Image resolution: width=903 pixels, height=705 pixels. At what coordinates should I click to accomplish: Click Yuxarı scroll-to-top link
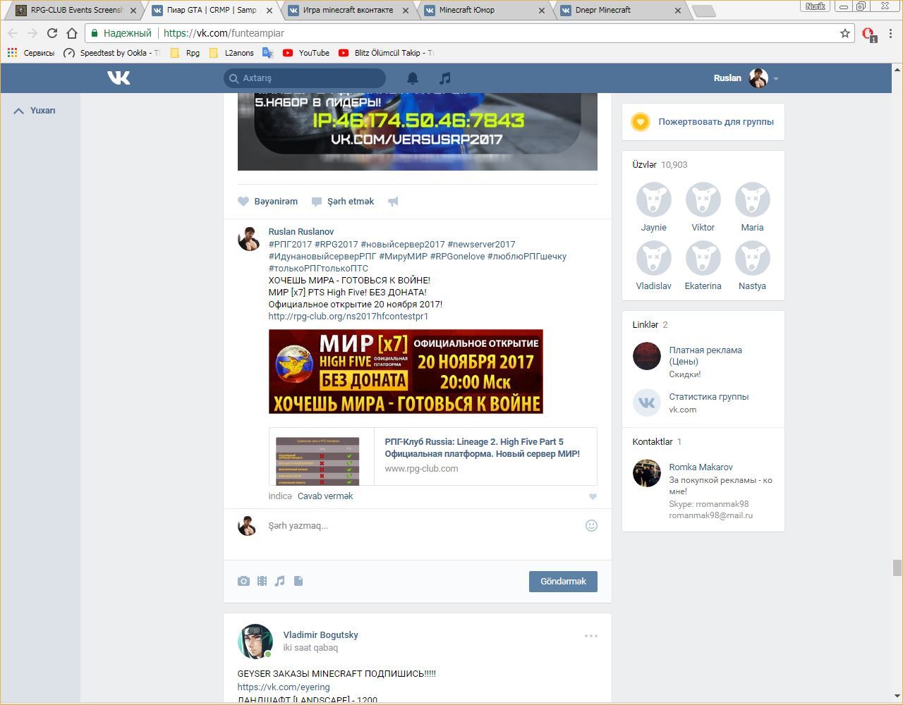pos(35,111)
